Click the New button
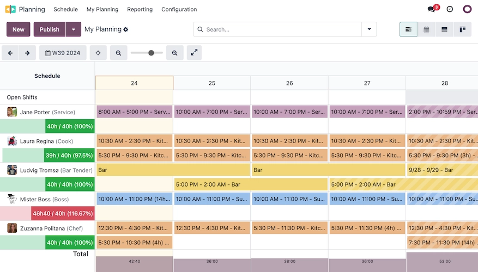The width and height of the screenshot is (478, 272). point(19,29)
